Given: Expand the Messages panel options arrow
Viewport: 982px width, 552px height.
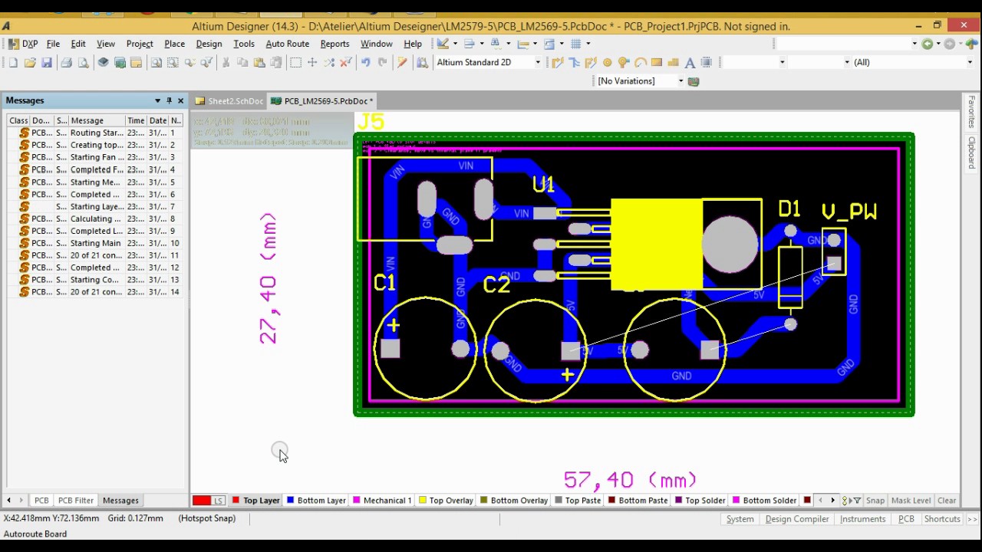Looking at the screenshot, I should (x=157, y=100).
